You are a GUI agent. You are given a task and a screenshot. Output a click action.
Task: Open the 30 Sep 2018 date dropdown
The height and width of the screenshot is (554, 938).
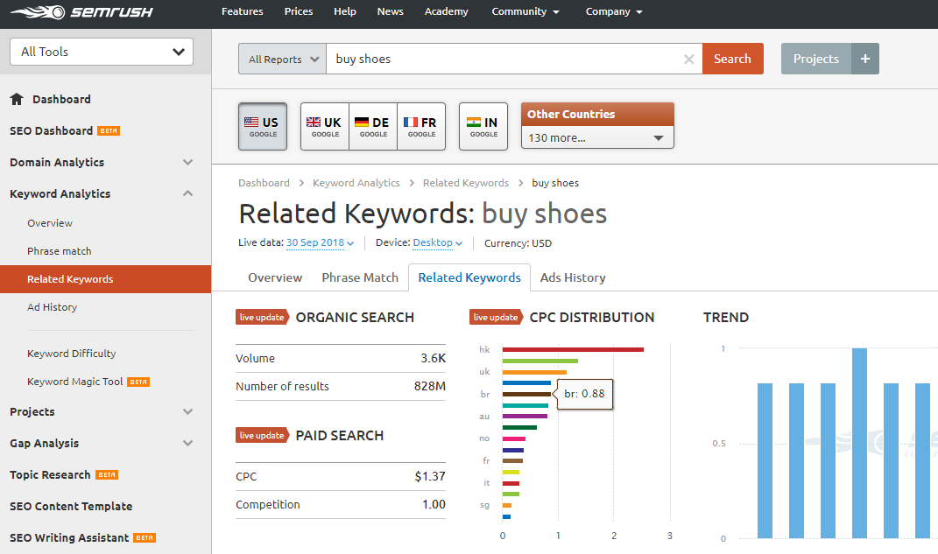(320, 242)
